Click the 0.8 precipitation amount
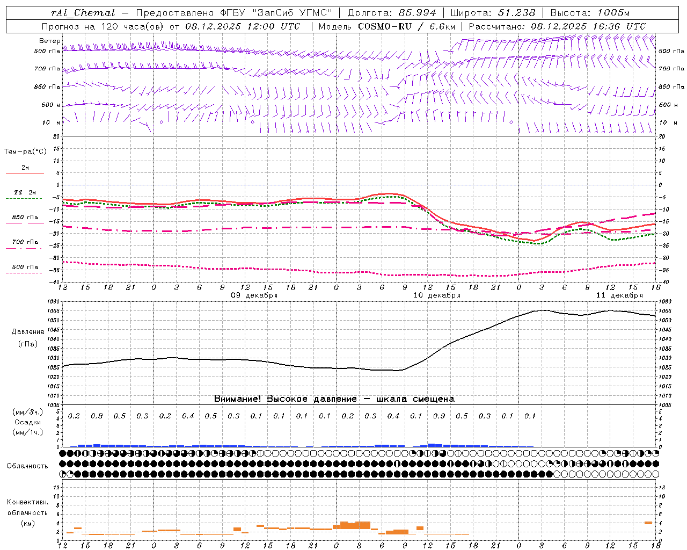This screenshot has width=687, height=550. click(97, 416)
